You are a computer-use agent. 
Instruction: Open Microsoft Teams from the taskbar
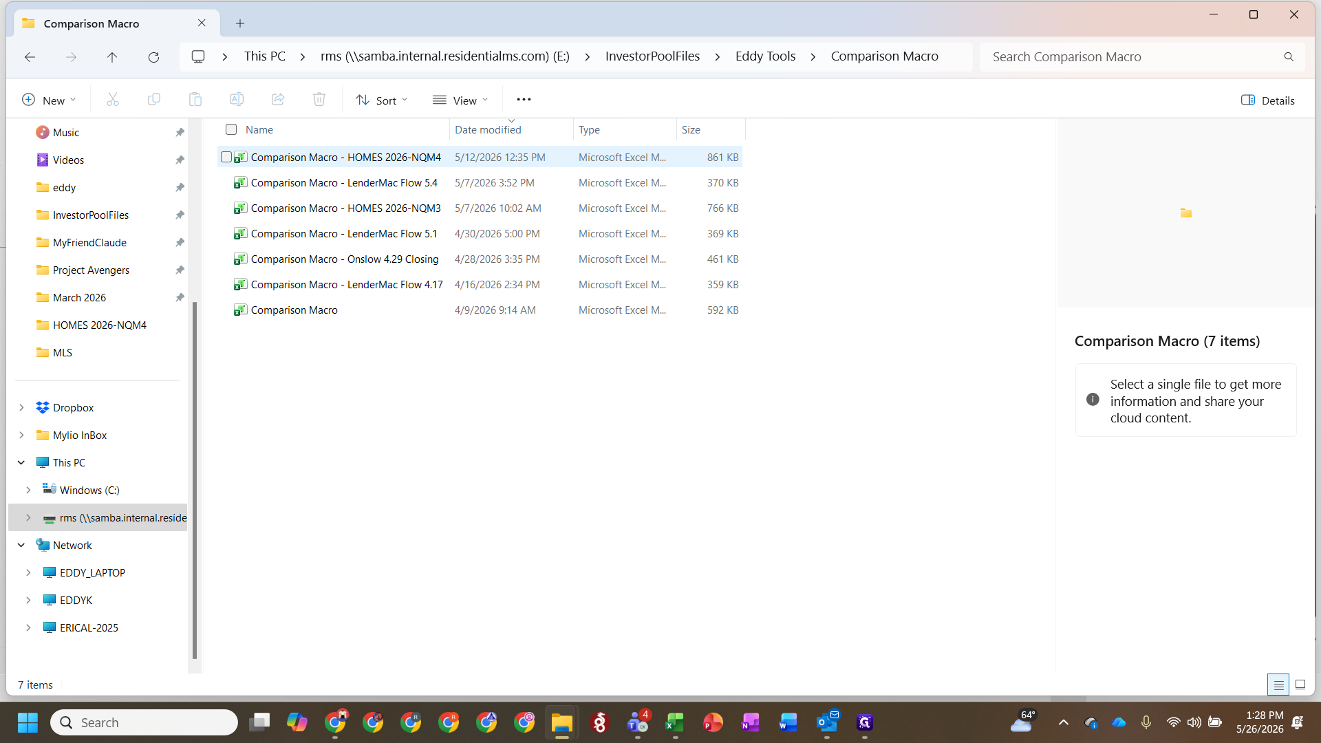tap(638, 722)
